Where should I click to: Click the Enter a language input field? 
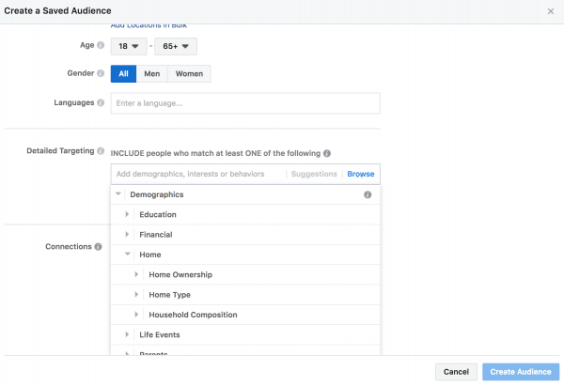coord(245,103)
